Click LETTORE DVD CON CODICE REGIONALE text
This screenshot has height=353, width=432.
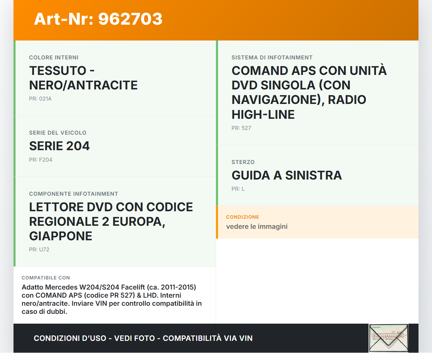coord(111,221)
